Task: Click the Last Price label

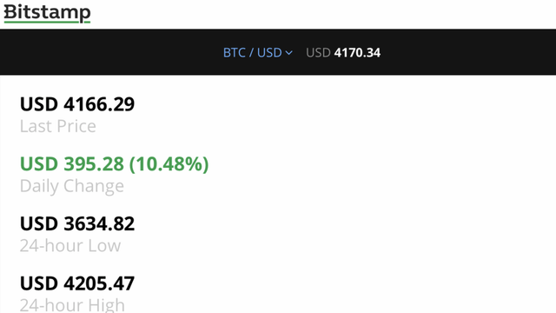Action: pyautogui.click(x=58, y=126)
